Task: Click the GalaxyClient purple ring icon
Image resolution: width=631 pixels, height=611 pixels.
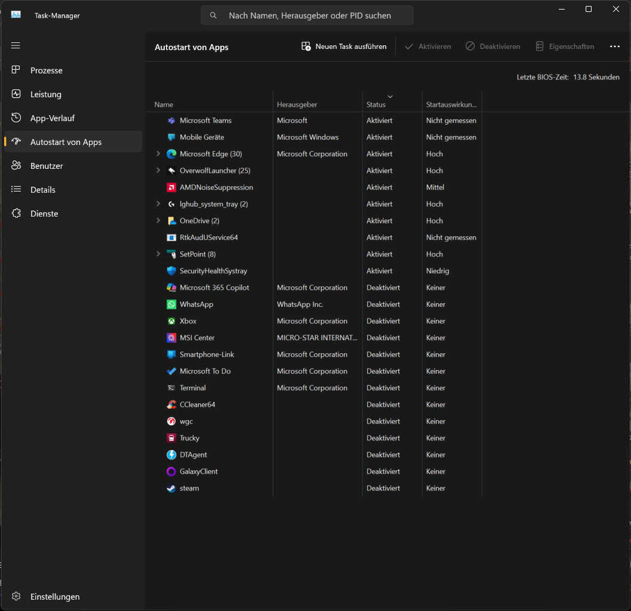Action: click(x=171, y=471)
